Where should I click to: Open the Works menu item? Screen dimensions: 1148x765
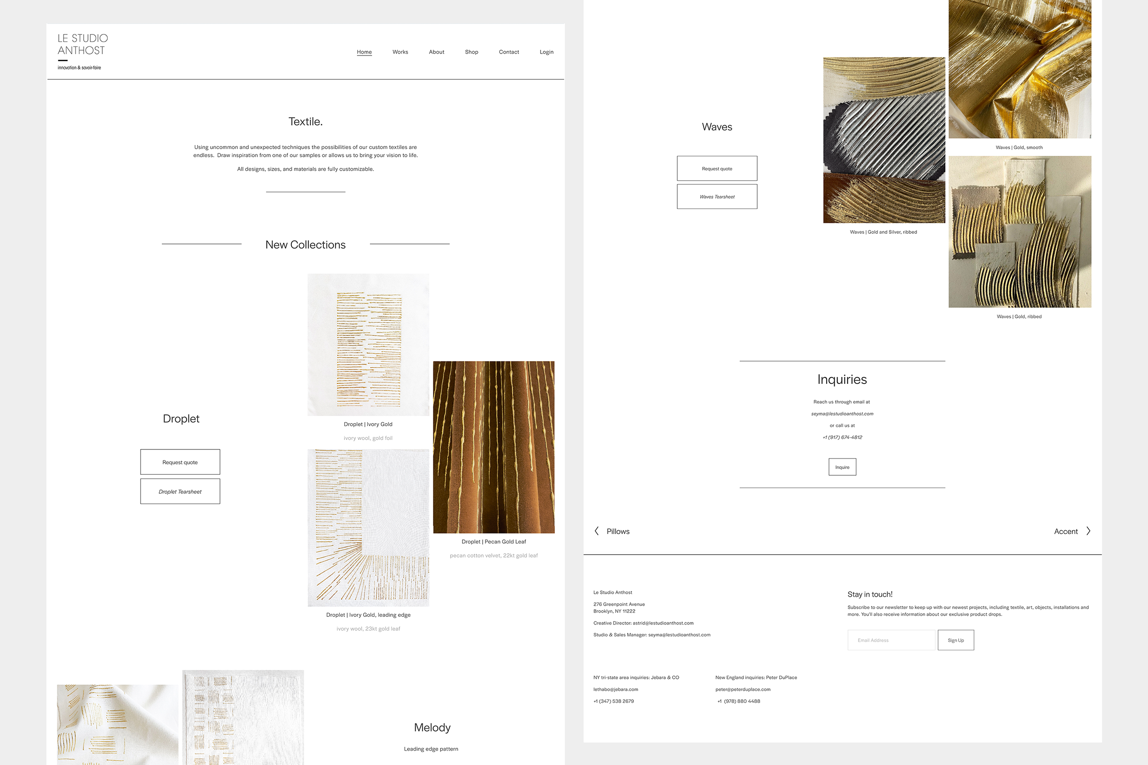pos(400,52)
